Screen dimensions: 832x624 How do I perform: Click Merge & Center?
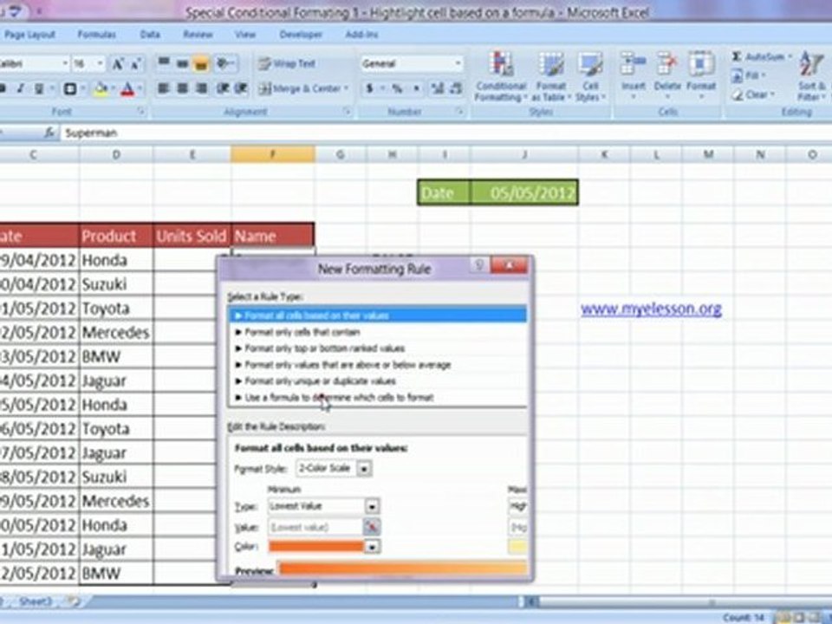[x=303, y=88]
